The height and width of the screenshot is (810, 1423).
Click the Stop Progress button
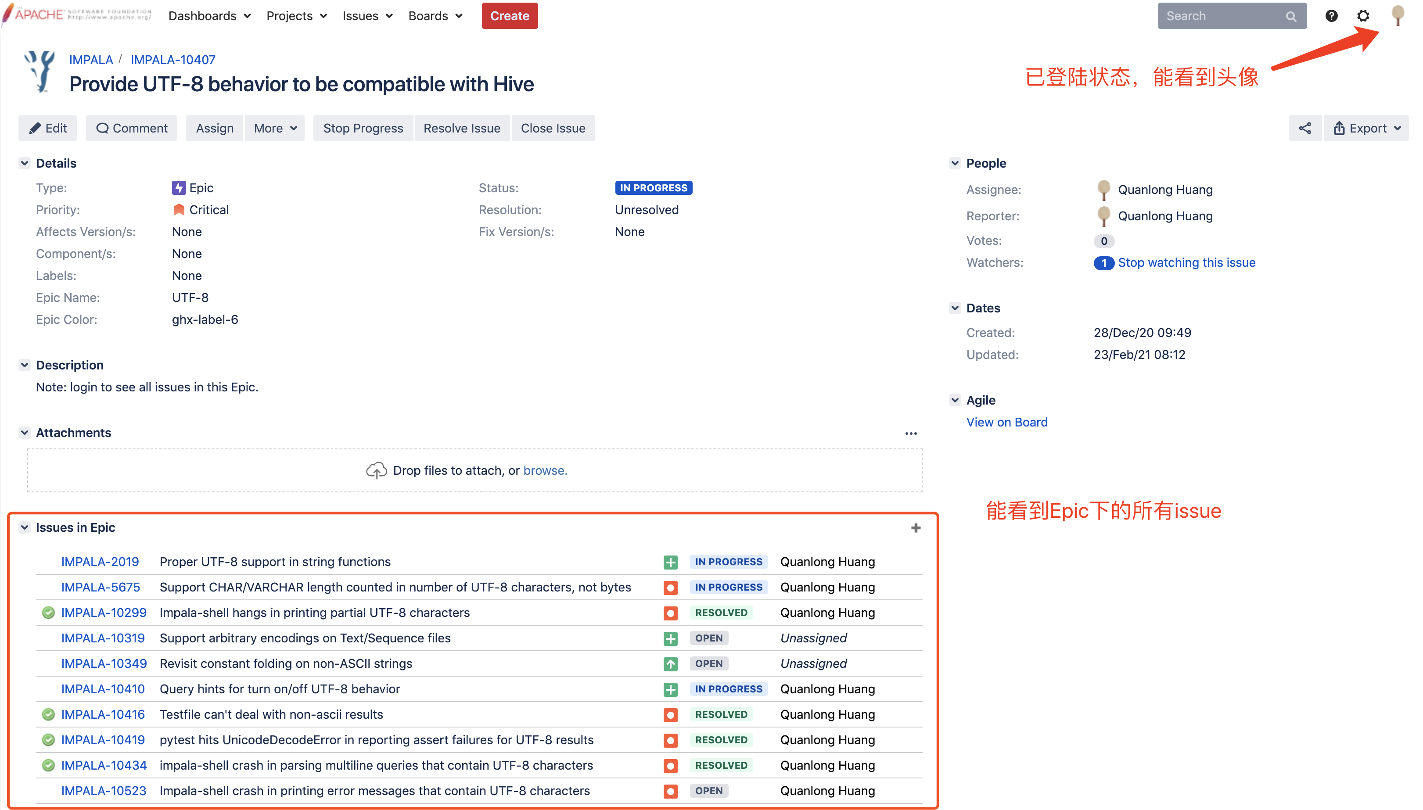click(363, 129)
